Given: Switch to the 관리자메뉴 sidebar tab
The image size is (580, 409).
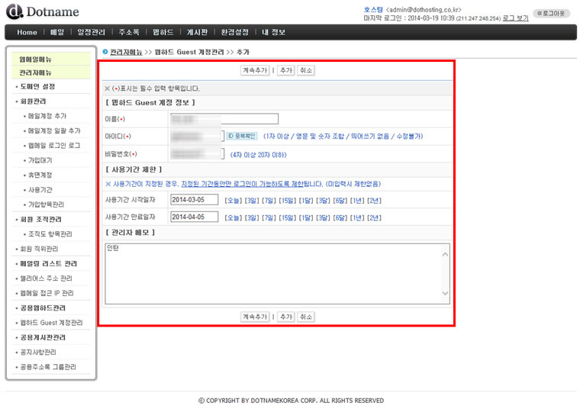Looking at the screenshot, I should pos(36,72).
